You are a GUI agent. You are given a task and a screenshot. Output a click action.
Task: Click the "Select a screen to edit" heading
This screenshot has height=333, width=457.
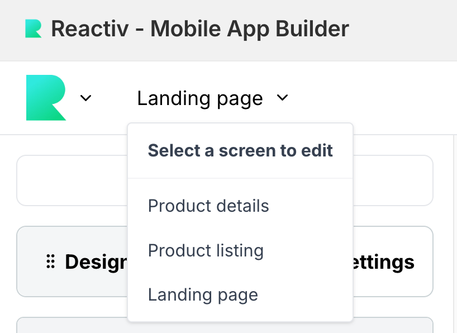pyautogui.click(x=240, y=150)
